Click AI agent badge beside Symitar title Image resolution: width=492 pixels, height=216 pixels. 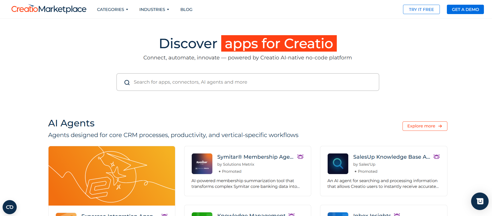(x=301, y=157)
